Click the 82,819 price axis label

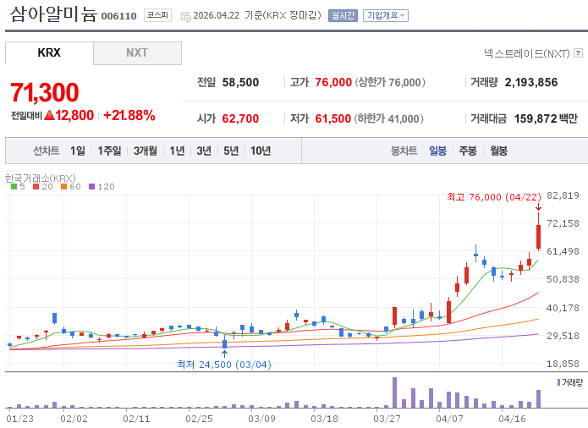pos(563,195)
